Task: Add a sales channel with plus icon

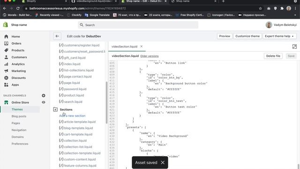Action: [x=44, y=95]
